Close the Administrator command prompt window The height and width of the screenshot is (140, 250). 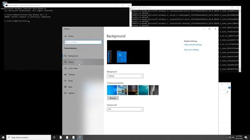(129, 5)
